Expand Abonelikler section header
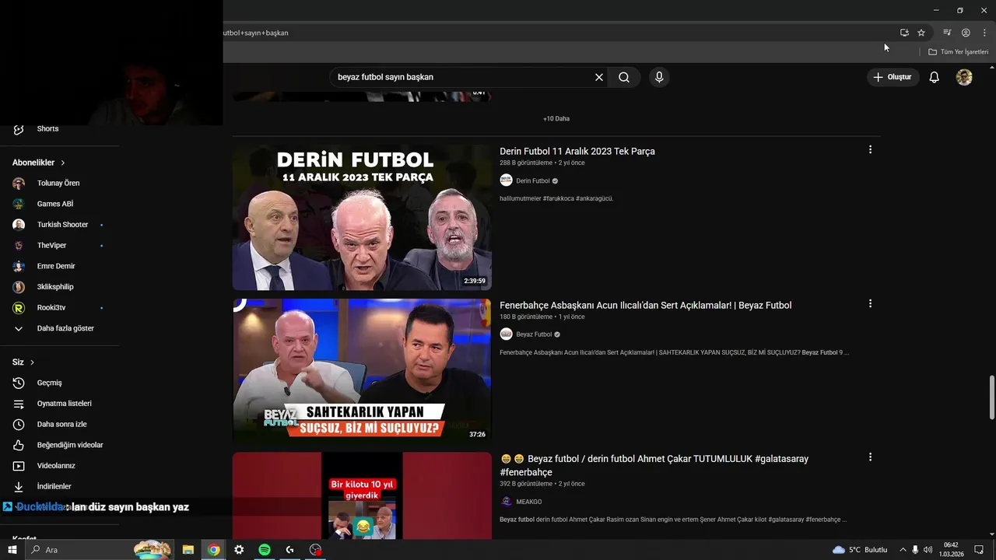 [x=39, y=163]
